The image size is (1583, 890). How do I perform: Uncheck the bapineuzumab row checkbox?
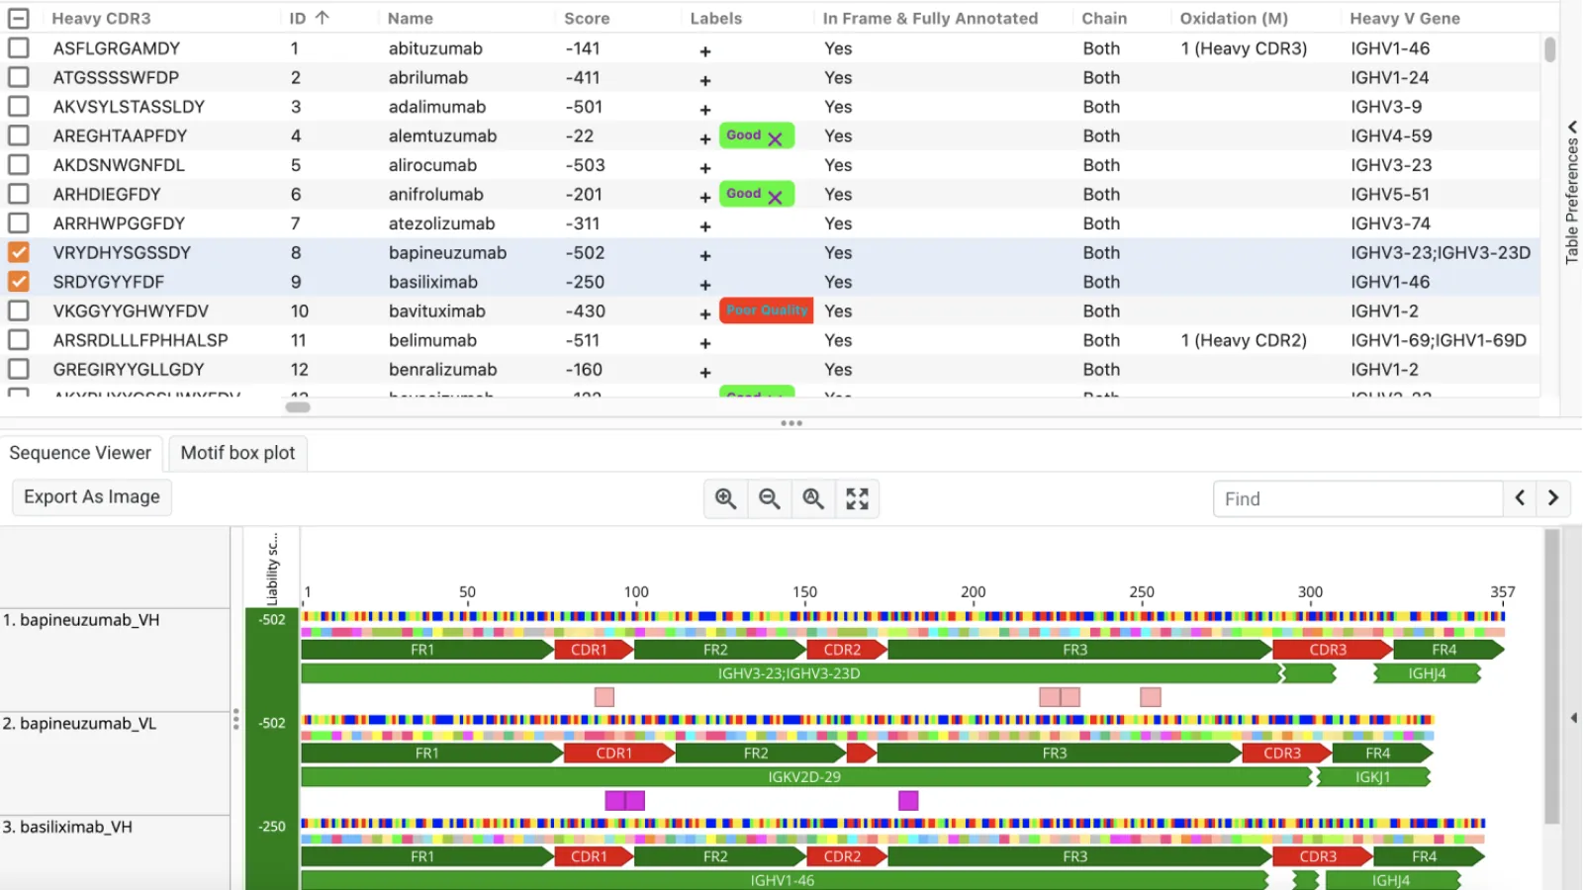(18, 252)
